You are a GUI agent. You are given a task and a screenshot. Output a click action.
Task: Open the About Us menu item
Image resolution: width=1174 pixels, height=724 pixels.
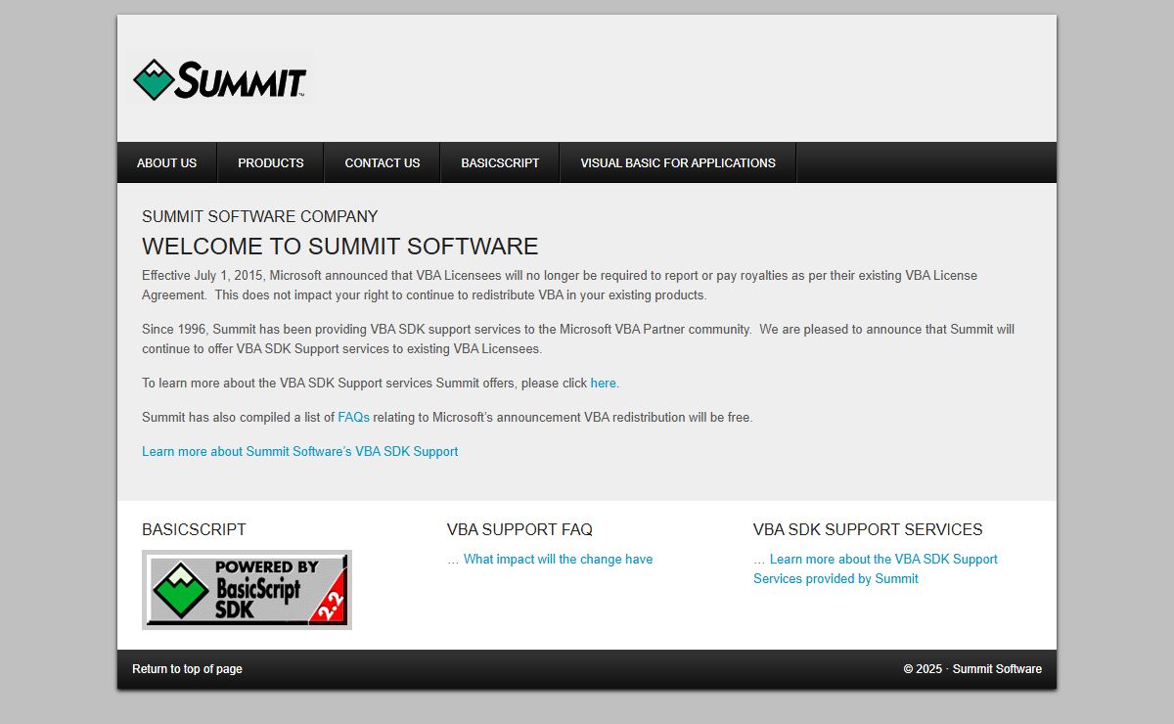(x=166, y=163)
